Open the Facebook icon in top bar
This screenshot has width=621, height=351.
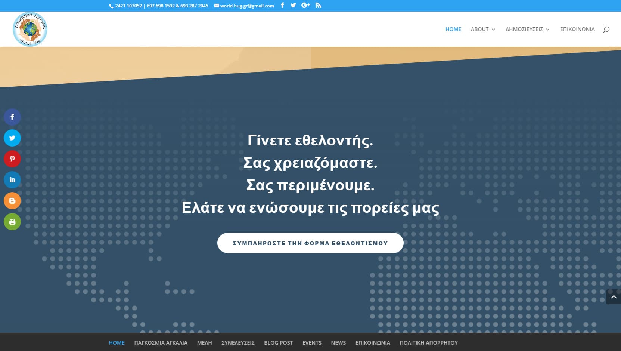pos(282,5)
